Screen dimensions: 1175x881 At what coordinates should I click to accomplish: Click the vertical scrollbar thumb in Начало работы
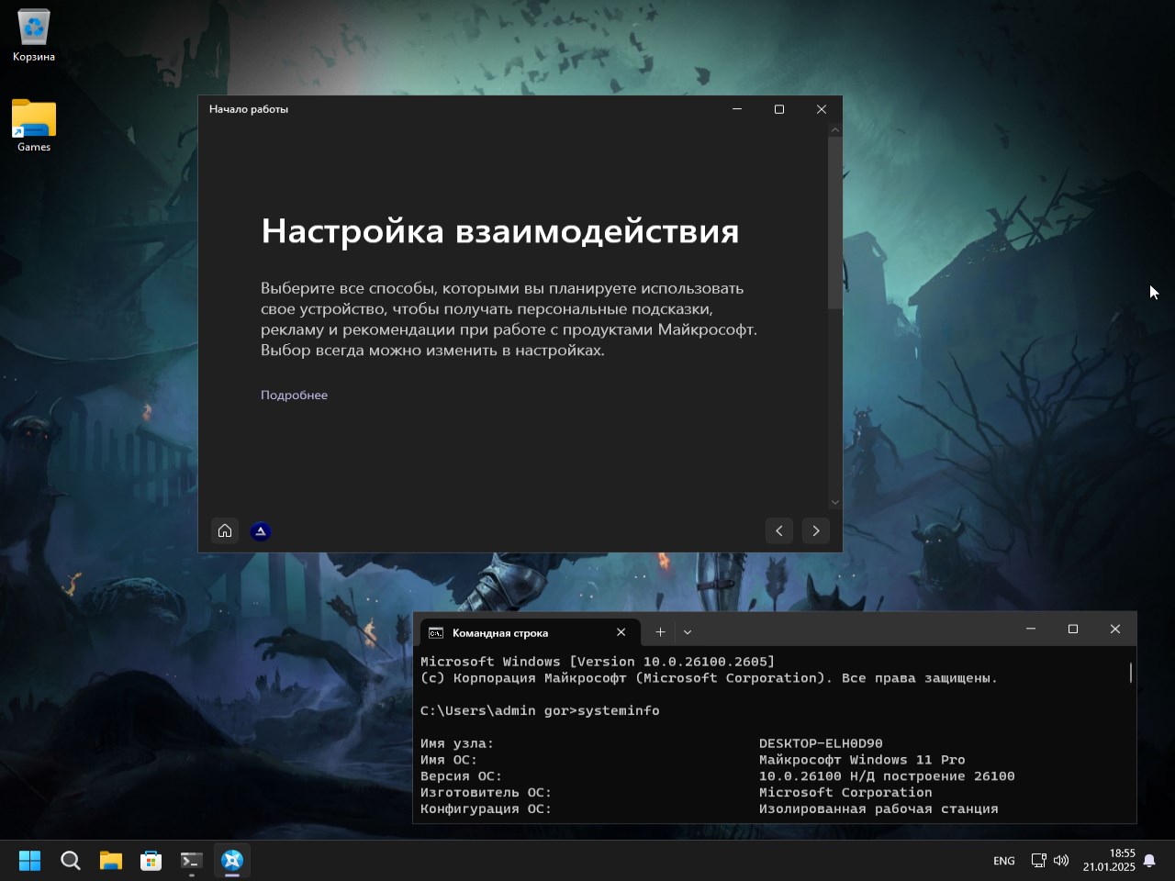pos(834,223)
